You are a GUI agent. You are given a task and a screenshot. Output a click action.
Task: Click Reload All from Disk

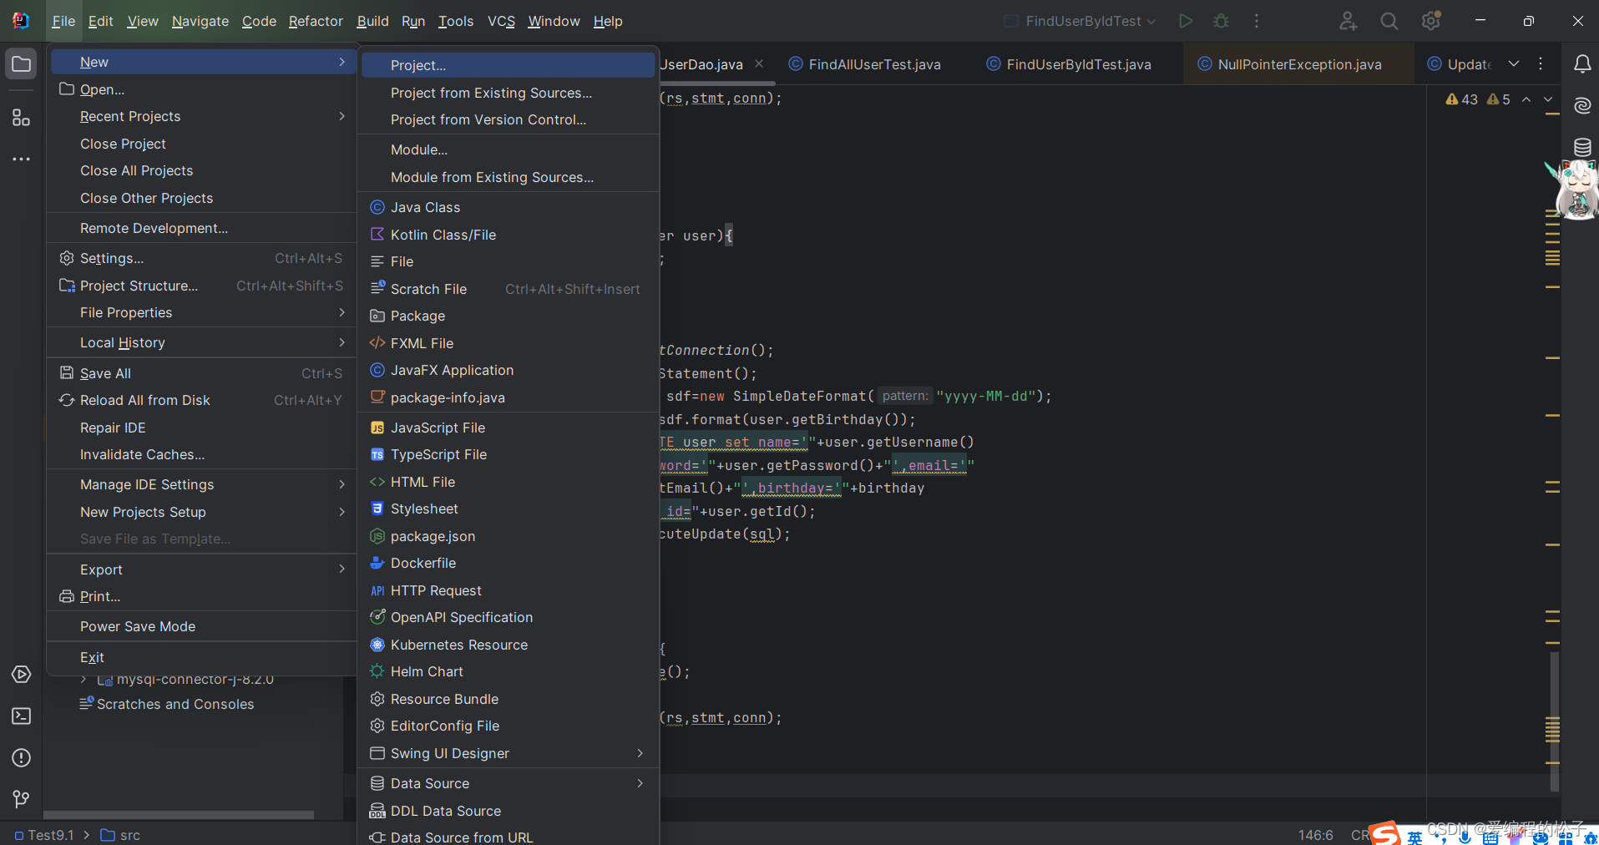pyautogui.click(x=203, y=400)
